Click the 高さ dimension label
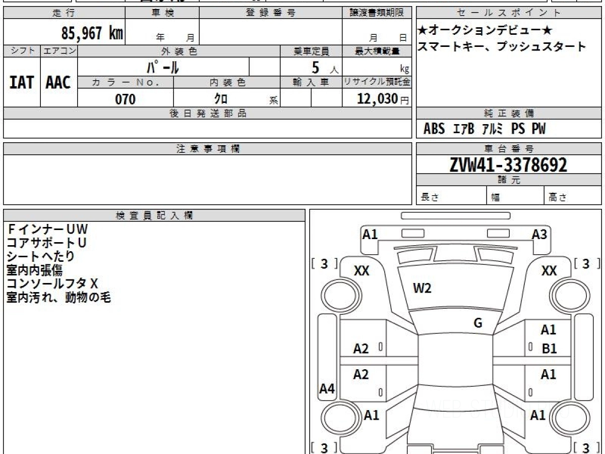The image size is (605, 454). pos(558,198)
